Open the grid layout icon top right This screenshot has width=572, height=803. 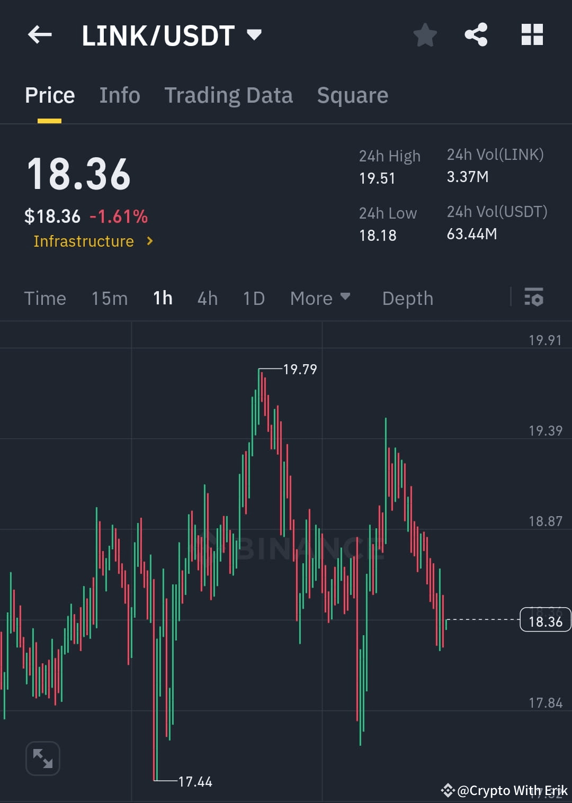tap(532, 34)
